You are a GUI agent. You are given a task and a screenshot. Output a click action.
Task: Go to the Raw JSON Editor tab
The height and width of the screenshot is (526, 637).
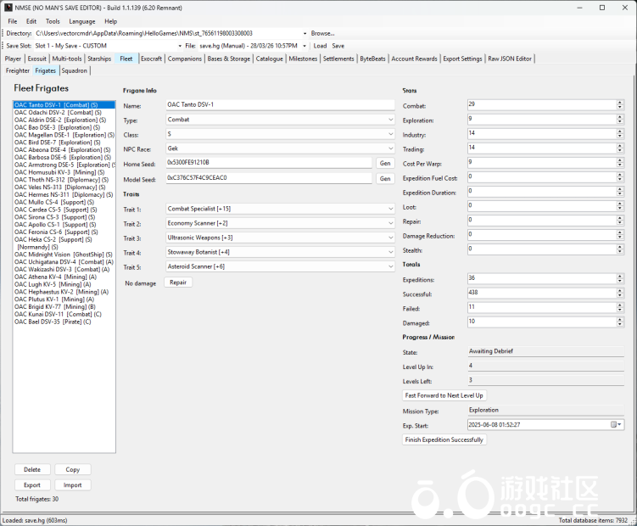[510, 59]
